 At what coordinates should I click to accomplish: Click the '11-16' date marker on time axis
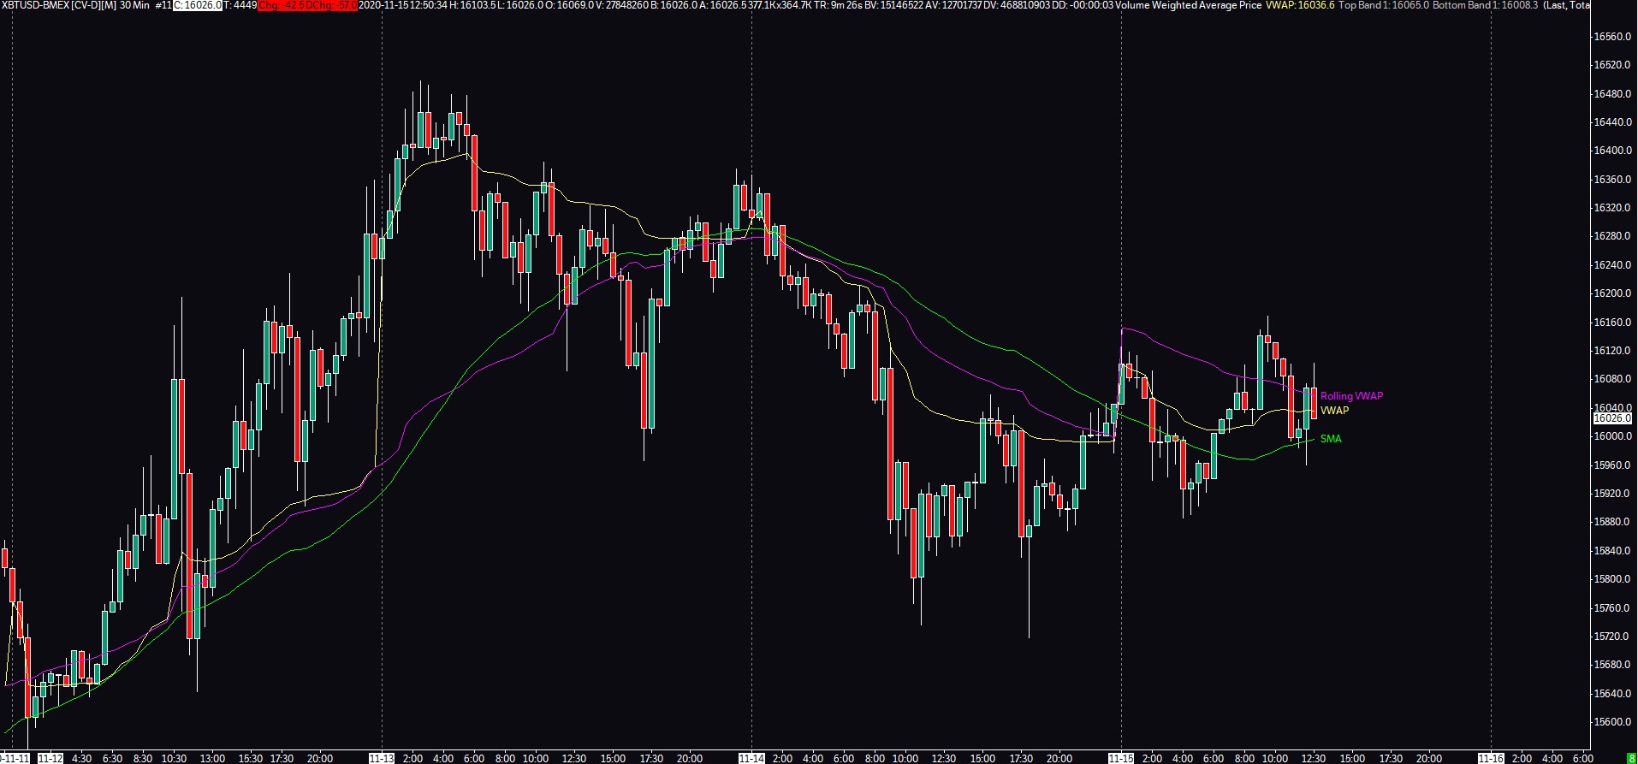[x=1491, y=758]
